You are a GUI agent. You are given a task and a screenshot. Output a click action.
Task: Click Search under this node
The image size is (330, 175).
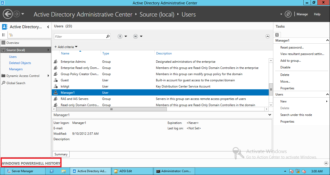[296, 115]
